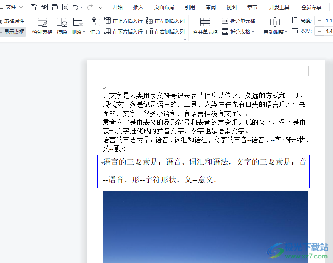The height and width of the screenshot is (263, 333).
Task: Click the Print icon
Action: tap(54, 7)
